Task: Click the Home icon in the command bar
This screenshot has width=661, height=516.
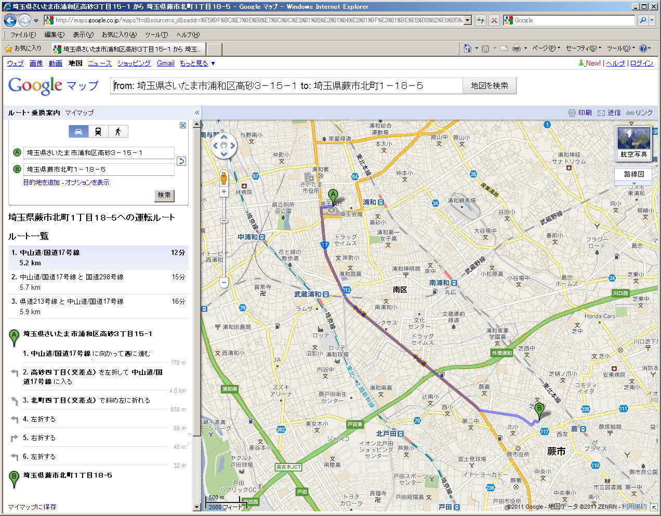Action: click(x=467, y=48)
